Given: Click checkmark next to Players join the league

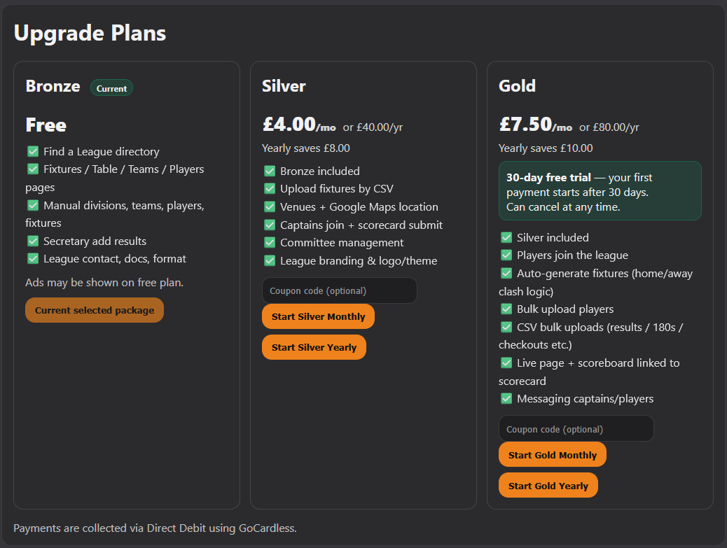Looking at the screenshot, I should tap(506, 255).
